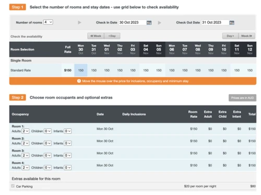
Task: Click the Daily Inclusions column header
Action: (x=134, y=114)
